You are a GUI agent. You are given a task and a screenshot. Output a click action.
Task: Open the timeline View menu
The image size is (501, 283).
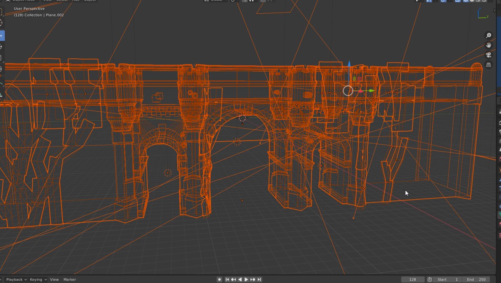pyautogui.click(x=54, y=279)
